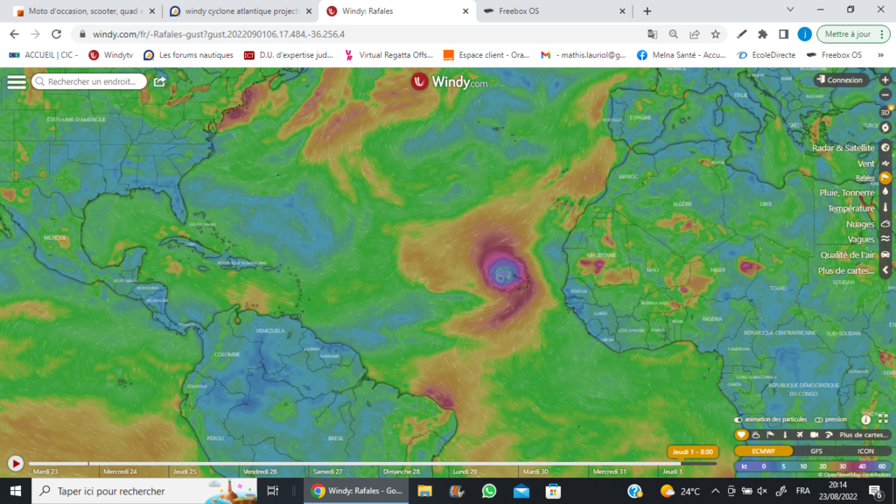Open the Virtual Regatta Offs... bookmark

click(388, 55)
